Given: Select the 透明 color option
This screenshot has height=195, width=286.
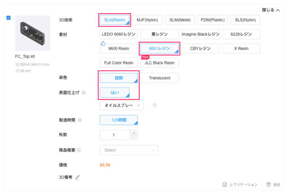Looking at the screenshot, I should click(x=118, y=78).
